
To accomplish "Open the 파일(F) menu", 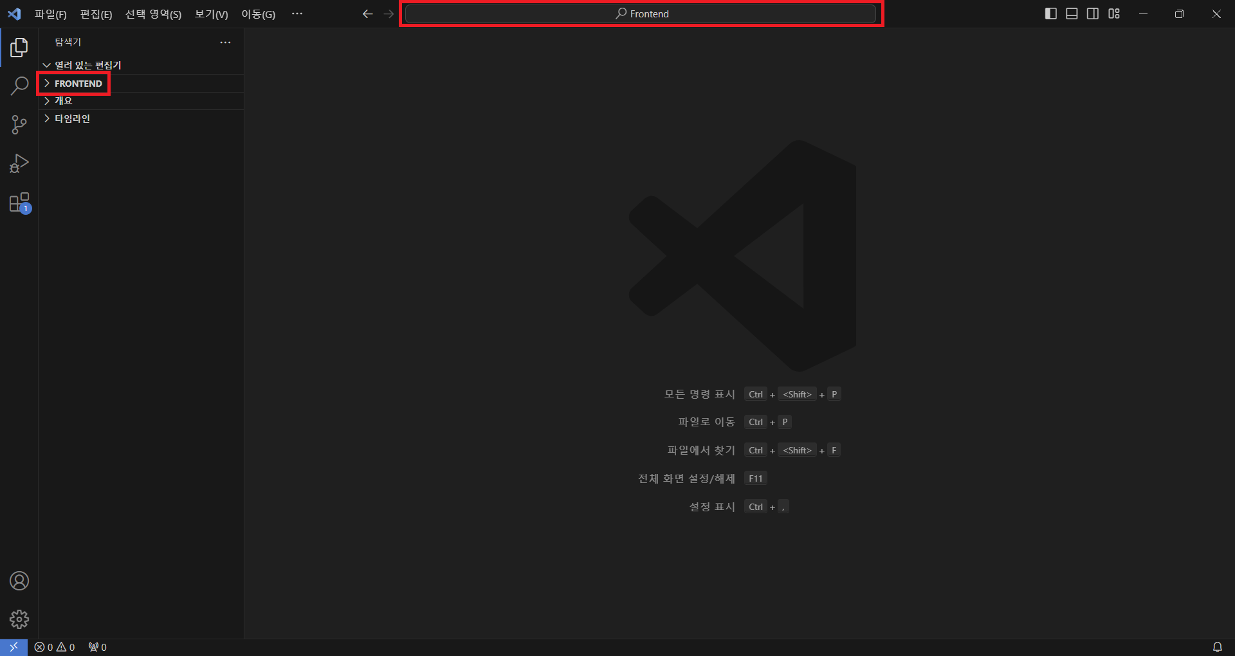I will (51, 14).
